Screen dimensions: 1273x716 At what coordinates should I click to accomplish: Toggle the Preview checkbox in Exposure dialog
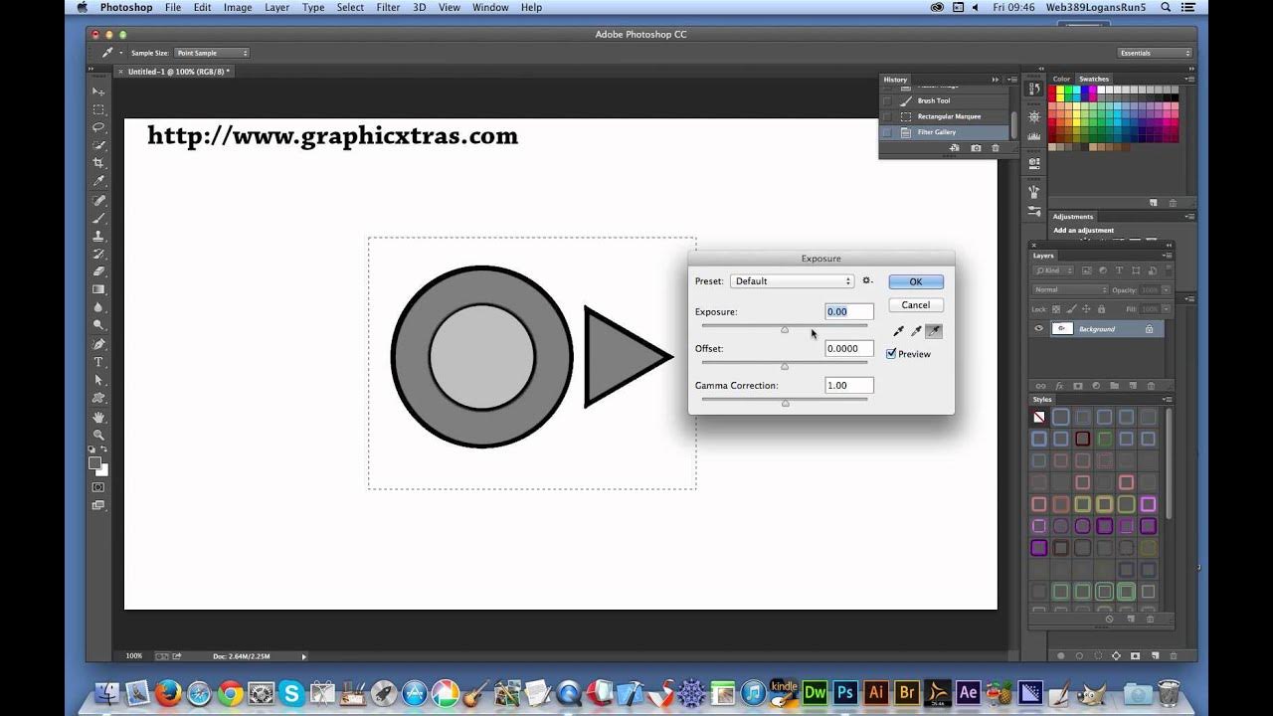point(892,354)
